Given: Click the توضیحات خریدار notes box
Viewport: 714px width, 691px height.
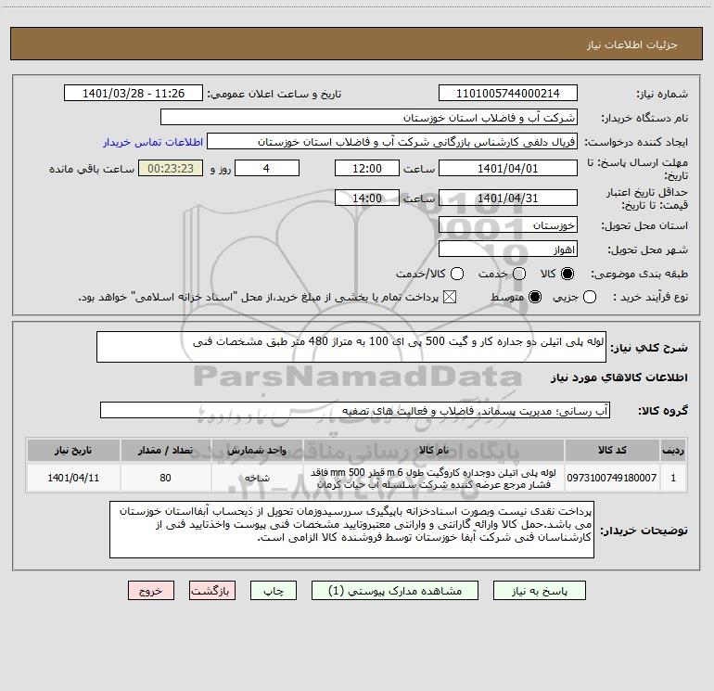Looking at the screenshot, I should coord(352,530).
